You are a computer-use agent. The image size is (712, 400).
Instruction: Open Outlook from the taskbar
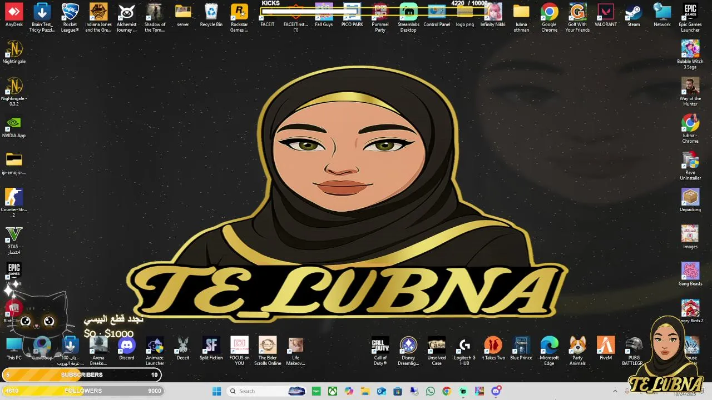tap(381, 391)
